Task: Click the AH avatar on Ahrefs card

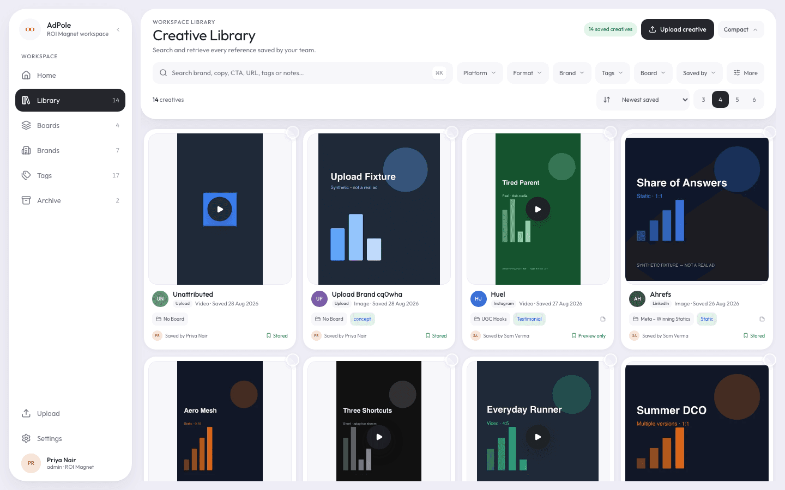Action: pos(637,299)
